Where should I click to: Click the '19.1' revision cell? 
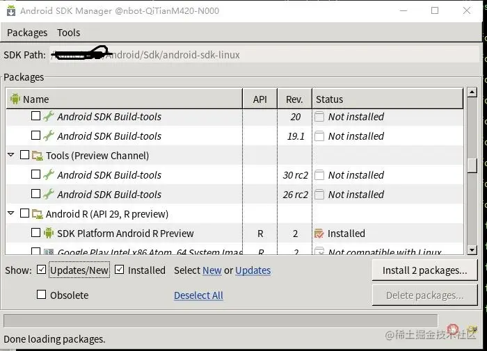click(x=296, y=136)
